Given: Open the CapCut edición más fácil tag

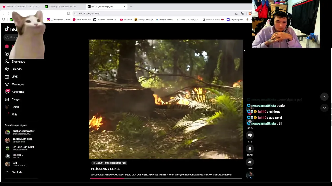Looking at the screenshot, I should coord(109,163).
